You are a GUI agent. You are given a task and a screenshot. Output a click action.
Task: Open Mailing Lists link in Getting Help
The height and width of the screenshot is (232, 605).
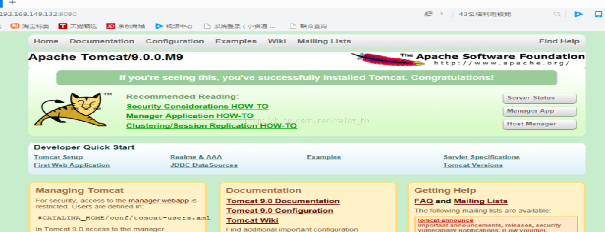(x=481, y=201)
